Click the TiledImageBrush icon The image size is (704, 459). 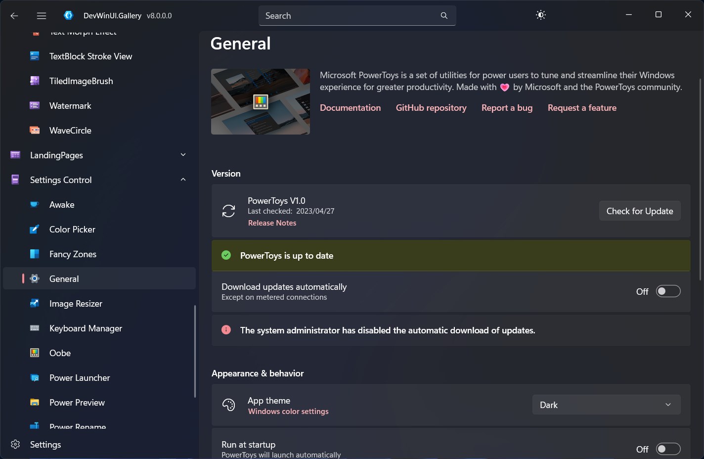[35, 81]
